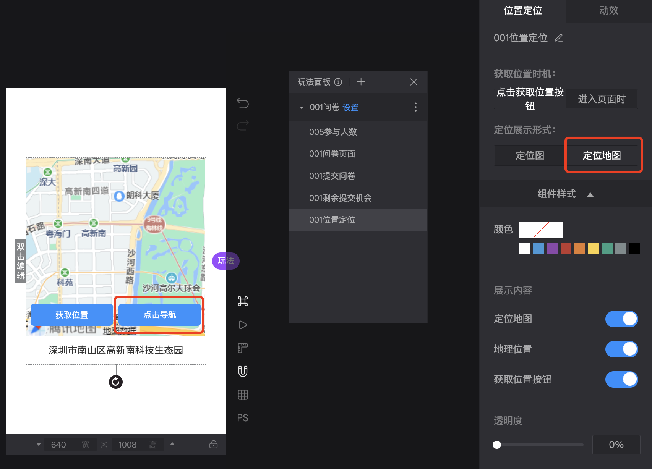Screen dimensions: 652x469
Task: Click the pencil icon to rename 001位置定位
Action: tap(559, 38)
